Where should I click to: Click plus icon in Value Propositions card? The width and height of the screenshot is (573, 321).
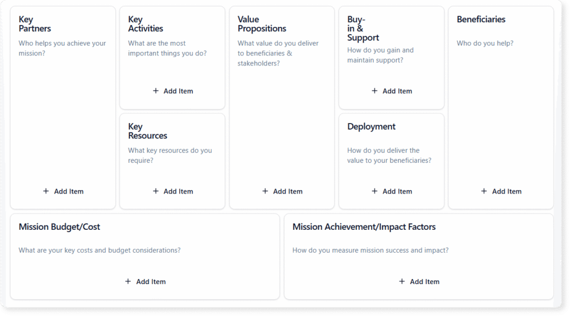(265, 191)
